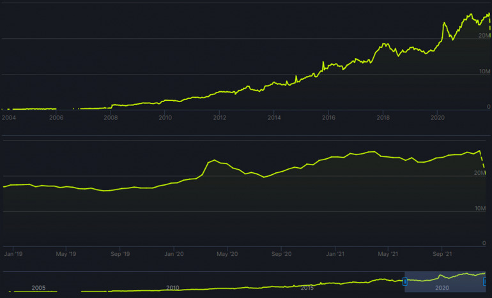Click the Sep '20 axis label
Viewport: 492px width, 298px height.
click(281, 254)
